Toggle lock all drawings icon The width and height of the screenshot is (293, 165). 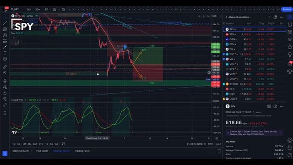point(5,93)
